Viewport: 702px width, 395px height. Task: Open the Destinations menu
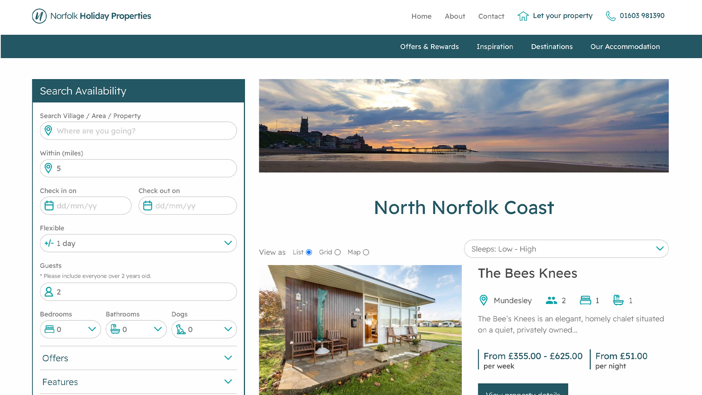[552, 47]
